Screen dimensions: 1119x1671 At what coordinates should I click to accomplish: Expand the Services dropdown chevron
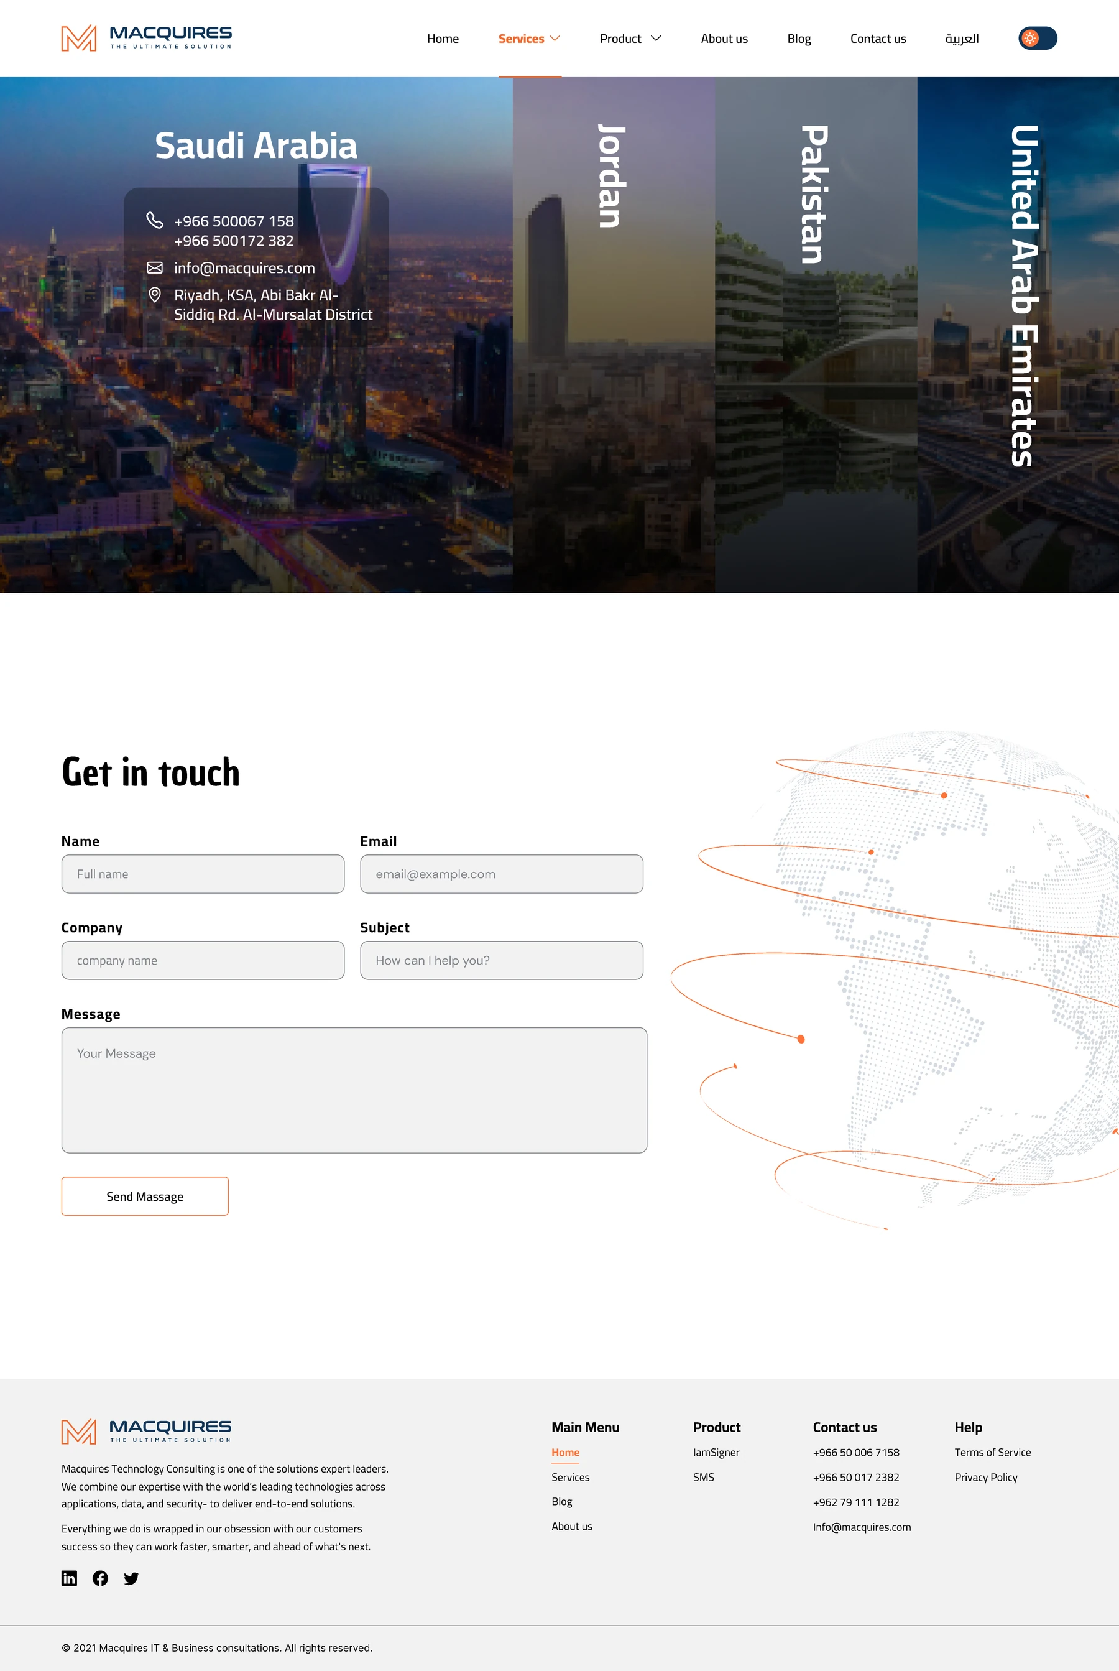point(555,39)
